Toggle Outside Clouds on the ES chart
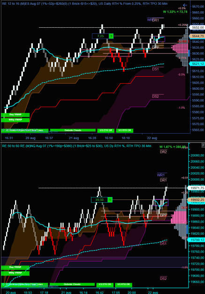The image size is (205, 294). 73,130
